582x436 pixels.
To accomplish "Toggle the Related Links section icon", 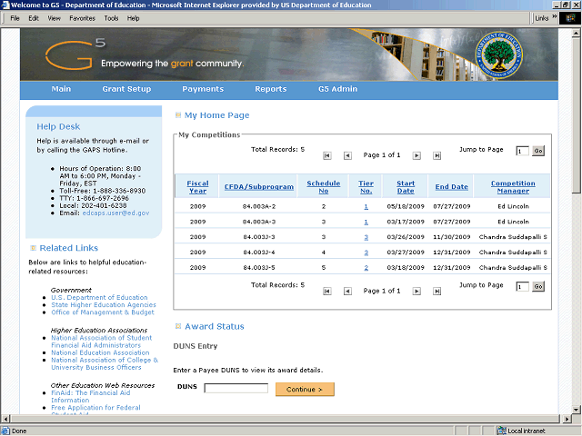I will [x=32, y=248].
